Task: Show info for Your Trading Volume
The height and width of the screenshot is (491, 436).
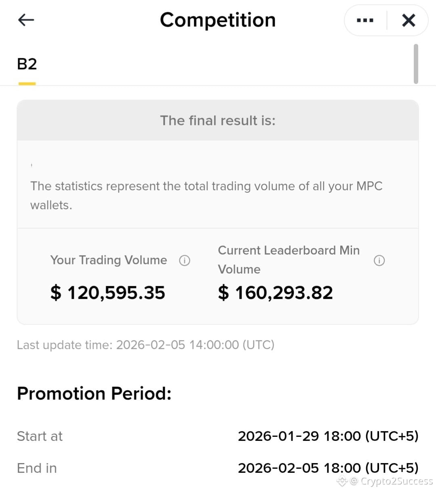Action: click(185, 261)
